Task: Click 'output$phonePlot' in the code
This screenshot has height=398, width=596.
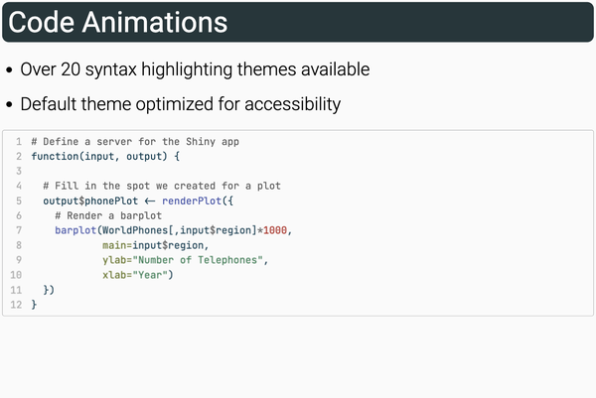Action: point(90,200)
